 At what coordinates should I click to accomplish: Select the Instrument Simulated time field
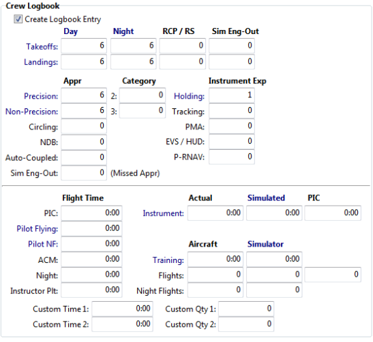274,213
